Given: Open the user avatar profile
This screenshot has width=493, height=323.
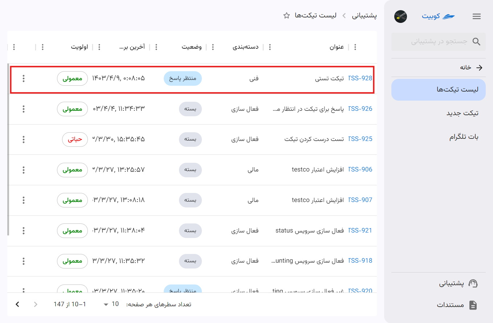Looking at the screenshot, I should [400, 16].
